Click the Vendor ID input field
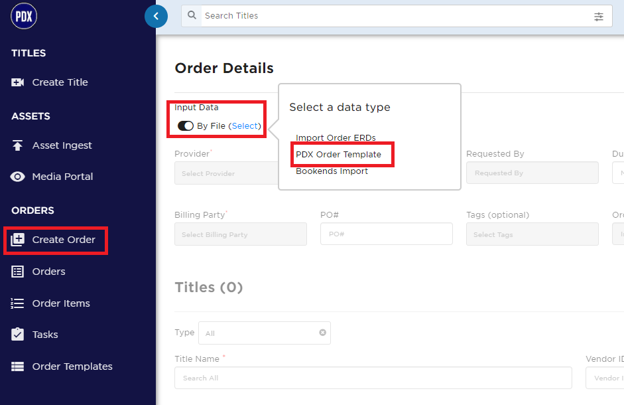Viewport: 624px width, 405px height. 605,378
